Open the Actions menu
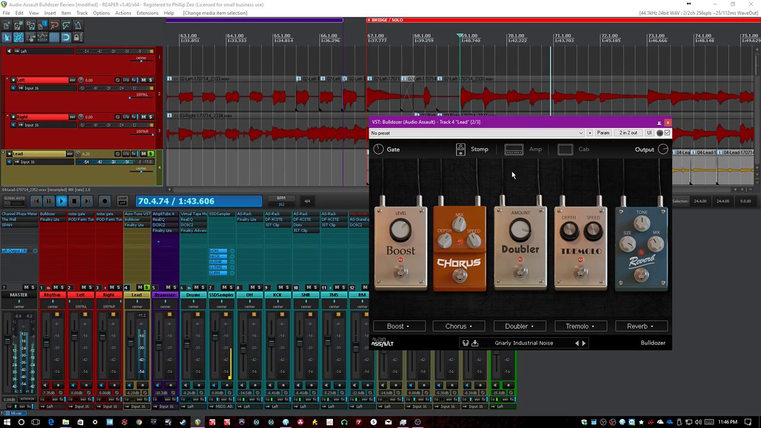This screenshot has width=761, height=428. (123, 13)
